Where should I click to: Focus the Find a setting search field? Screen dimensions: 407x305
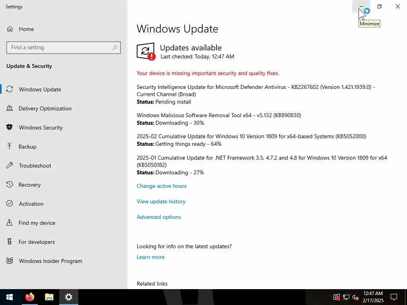pyautogui.click(x=64, y=48)
